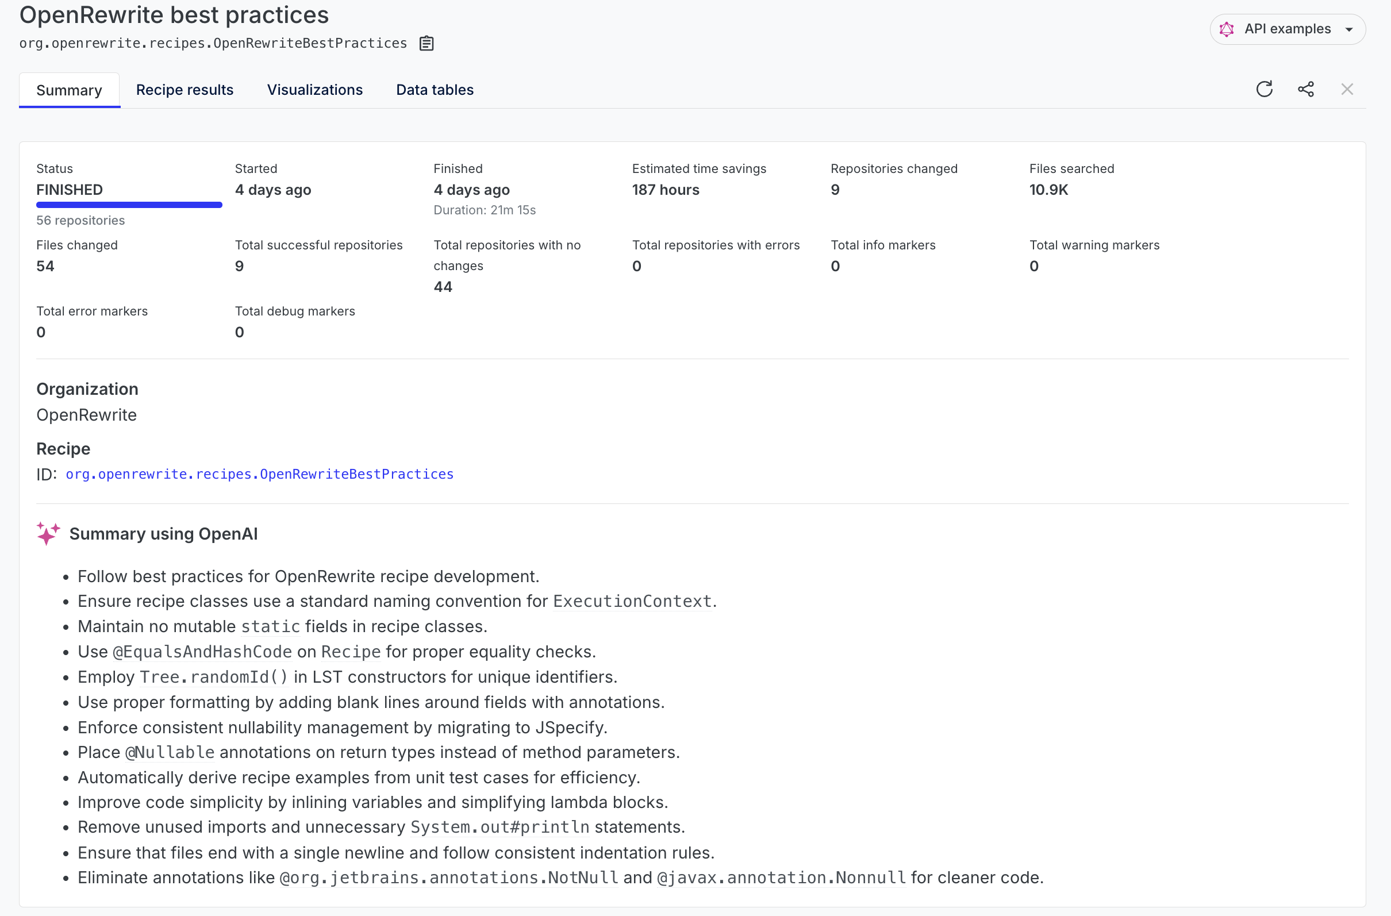
Task: Click the no changes repositories value 44
Action: [x=443, y=286]
